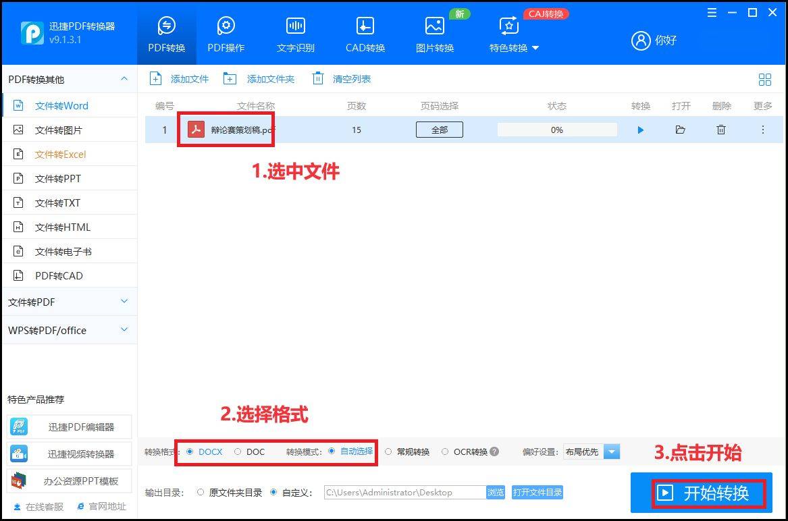Screen dimensions: 788x521
Task: Open 在线客服 customer service link
Action: [x=37, y=506]
